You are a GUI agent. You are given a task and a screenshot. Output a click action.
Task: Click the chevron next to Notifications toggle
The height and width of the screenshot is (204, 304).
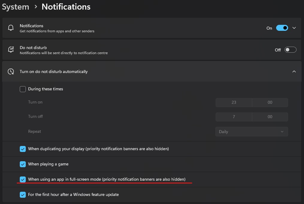[294, 28]
